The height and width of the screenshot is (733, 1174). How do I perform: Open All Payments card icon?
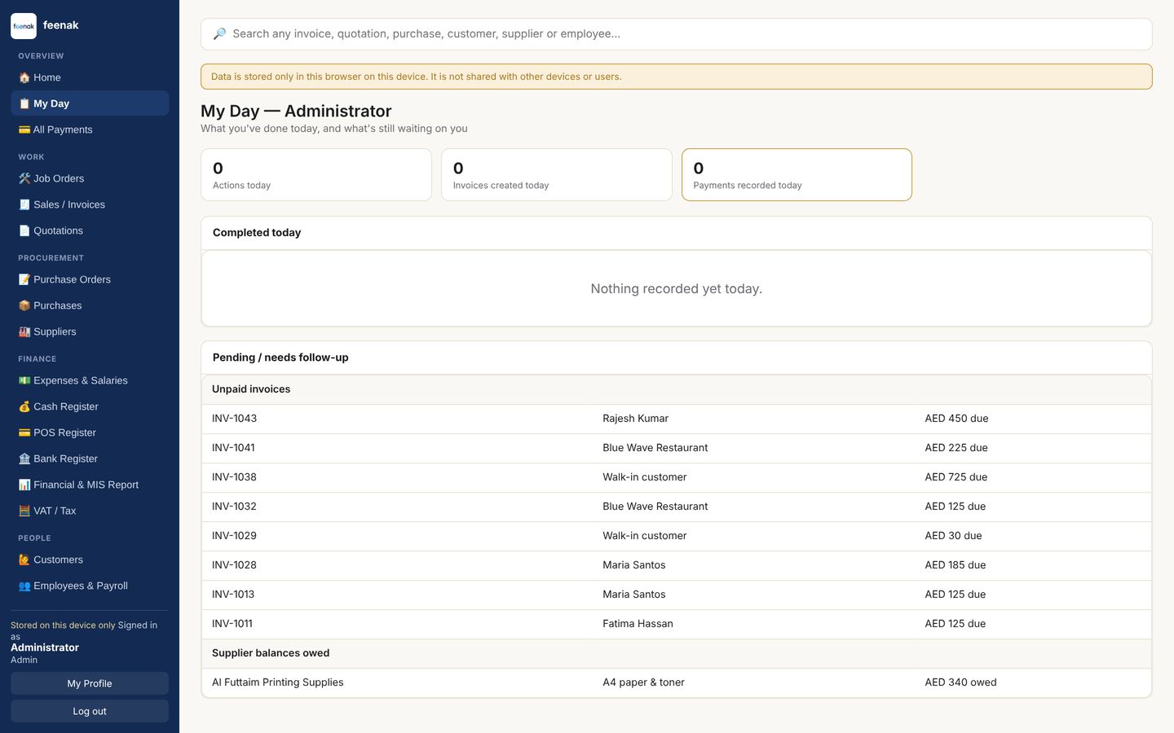[x=24, y=129]
